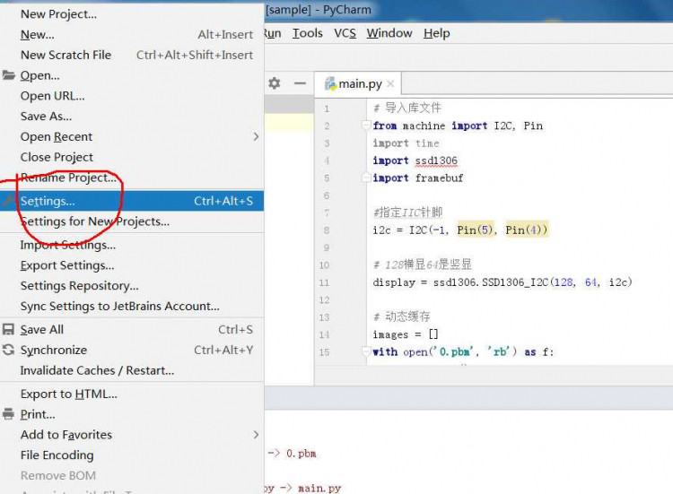The image size is (673, 494).
Task: Open Settings for New Projects...
Action: point(132,221)
